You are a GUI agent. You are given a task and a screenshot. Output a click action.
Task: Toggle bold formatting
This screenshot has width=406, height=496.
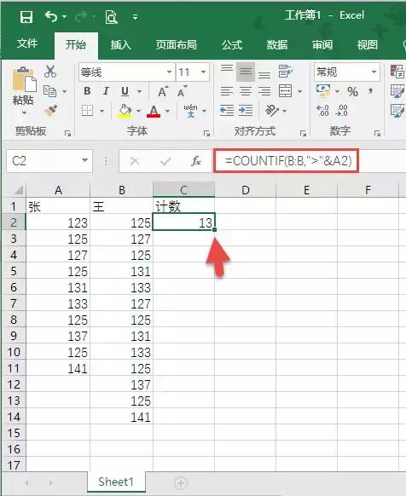87,91
